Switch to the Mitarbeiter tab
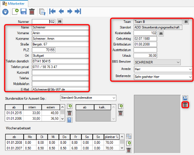 tap(14, 3)
